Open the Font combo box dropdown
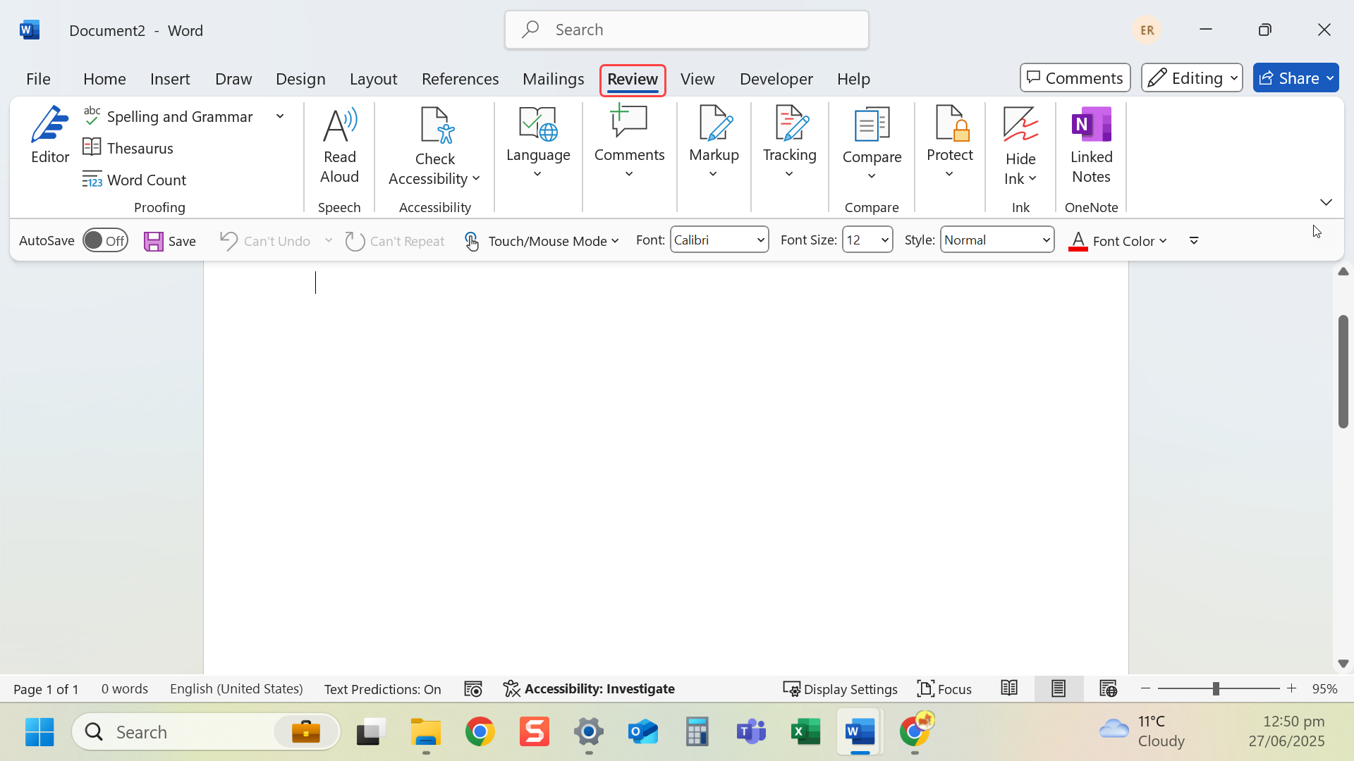 pos(761,240)
